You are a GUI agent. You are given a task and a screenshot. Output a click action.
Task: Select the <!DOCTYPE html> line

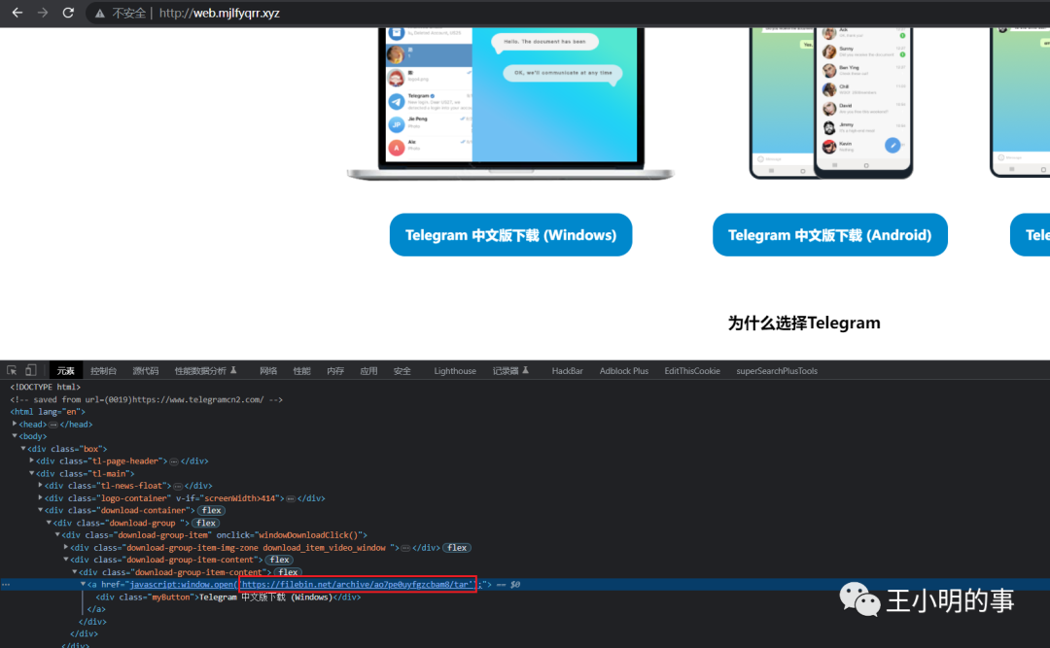click(x=45, y=387)
